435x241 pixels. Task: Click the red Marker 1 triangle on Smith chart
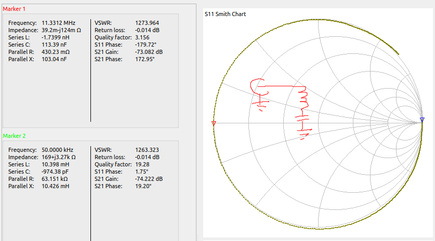(x=214, y=123)
